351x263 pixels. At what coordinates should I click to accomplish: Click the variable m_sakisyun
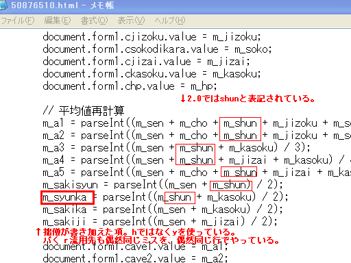click(x=70, y=185)
